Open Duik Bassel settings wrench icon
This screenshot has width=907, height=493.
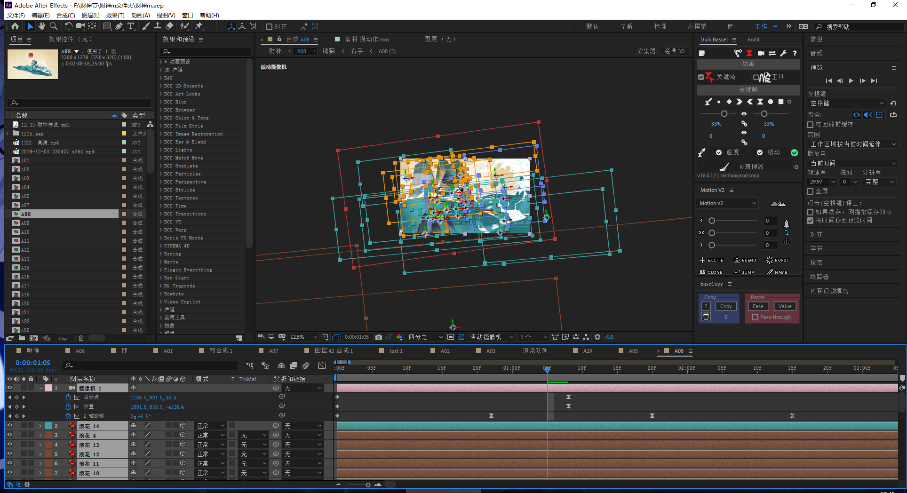coord(783,53)
